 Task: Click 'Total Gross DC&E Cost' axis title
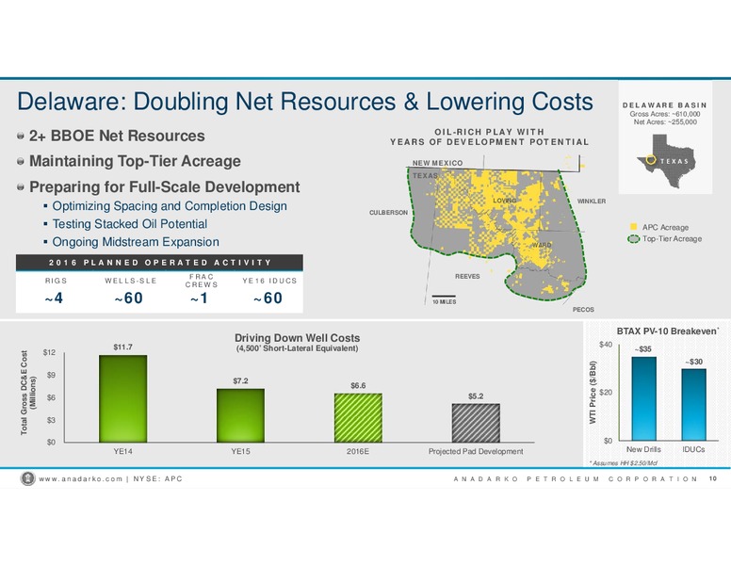click(28, 393)
